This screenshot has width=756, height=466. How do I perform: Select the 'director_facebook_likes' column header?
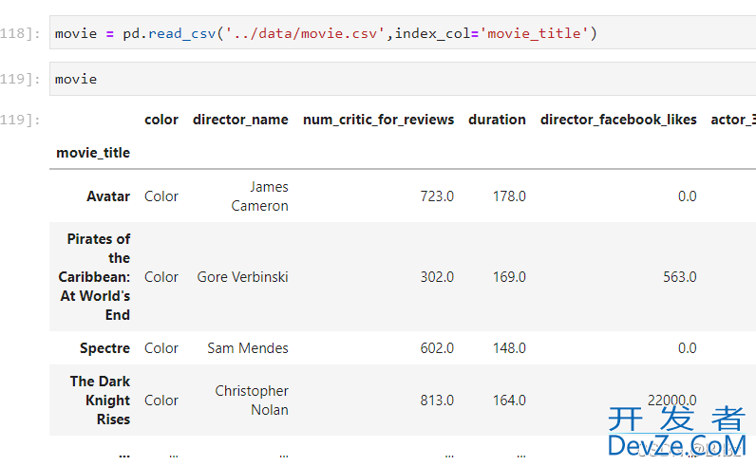pos(618,120)
